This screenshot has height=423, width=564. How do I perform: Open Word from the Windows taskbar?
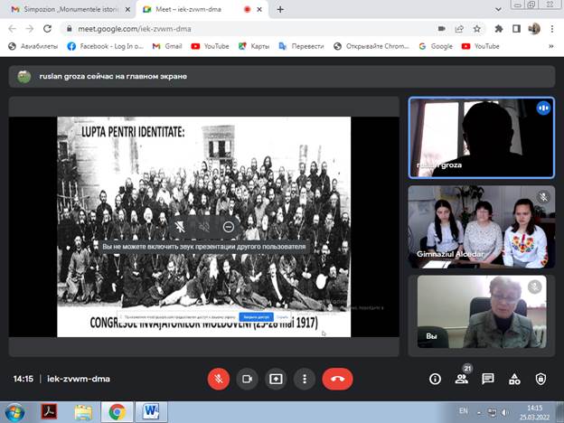coord(150,412)
